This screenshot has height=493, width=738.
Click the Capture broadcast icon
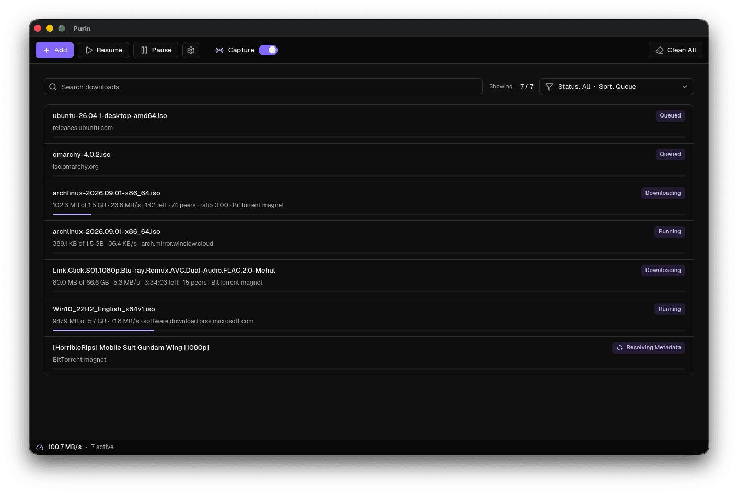[x=220, y=50]
